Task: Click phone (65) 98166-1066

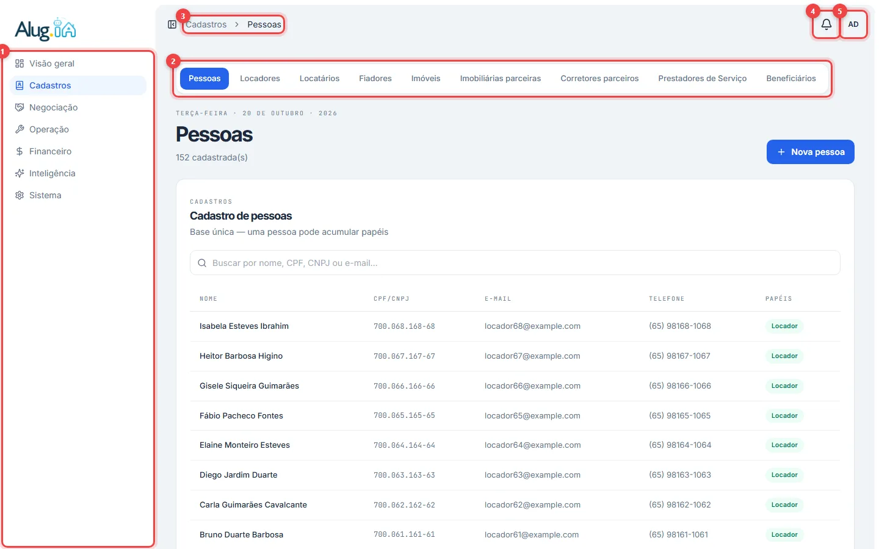Action: tap(680, 386)
